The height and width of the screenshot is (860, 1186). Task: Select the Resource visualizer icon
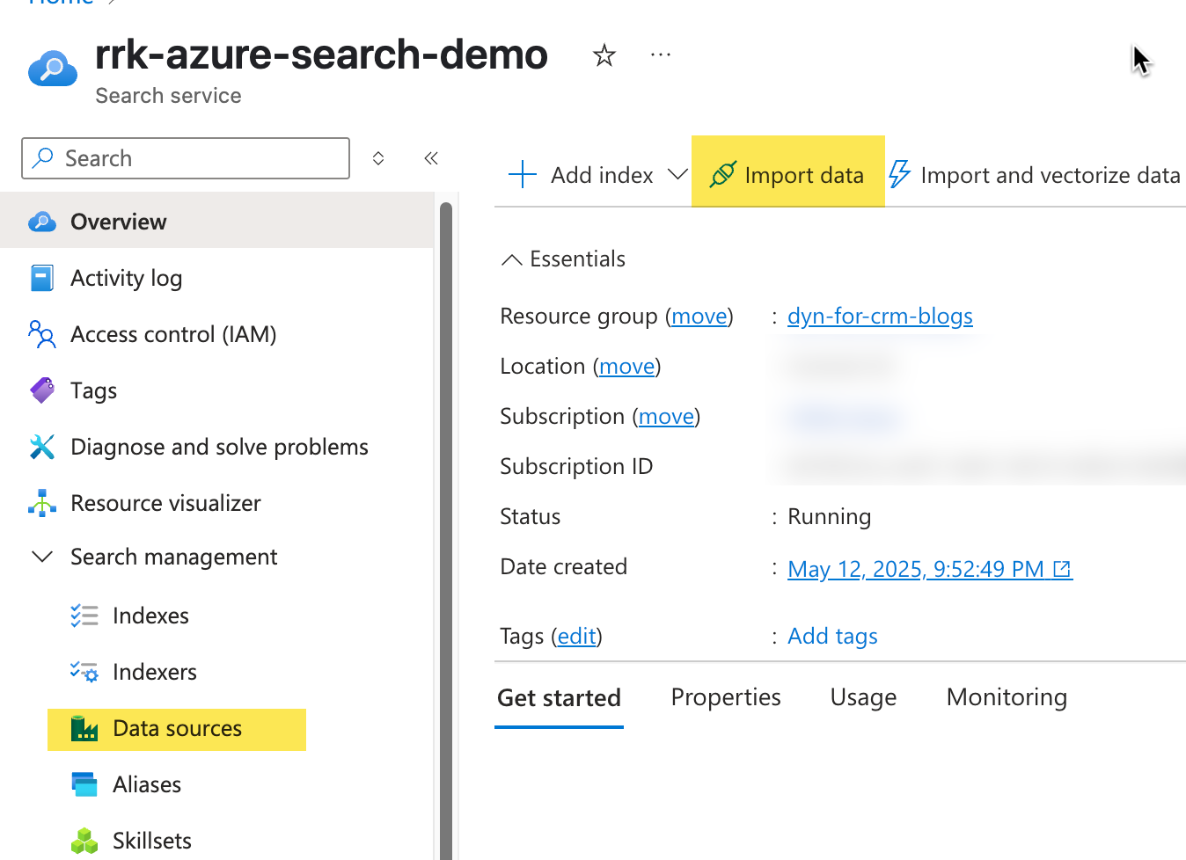point(41,503)
